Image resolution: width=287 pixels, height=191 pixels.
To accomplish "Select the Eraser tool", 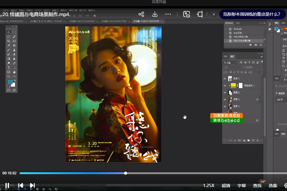I will 14,54.
